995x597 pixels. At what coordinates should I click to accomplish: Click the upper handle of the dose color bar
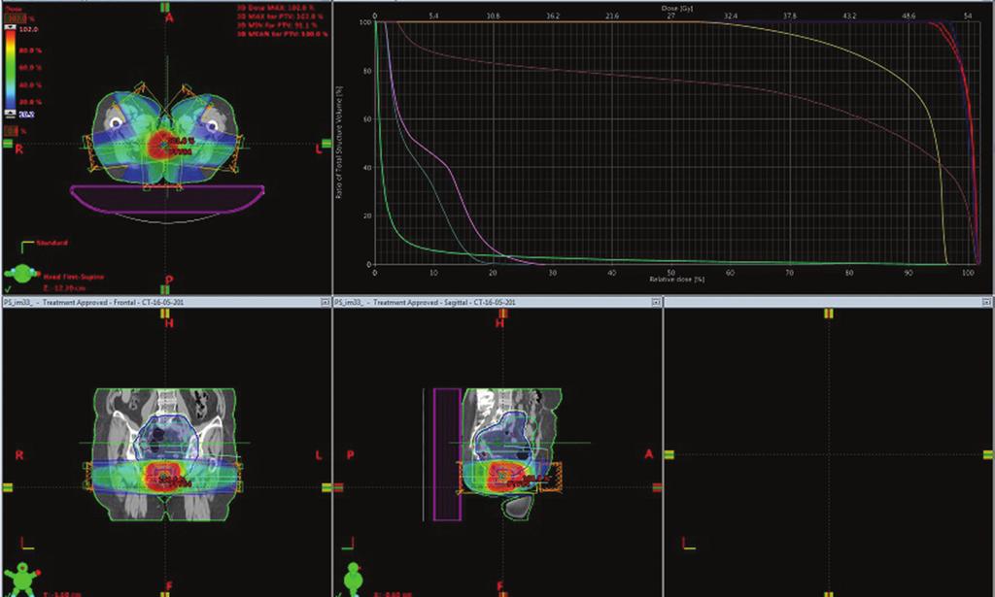pos(10,27)
